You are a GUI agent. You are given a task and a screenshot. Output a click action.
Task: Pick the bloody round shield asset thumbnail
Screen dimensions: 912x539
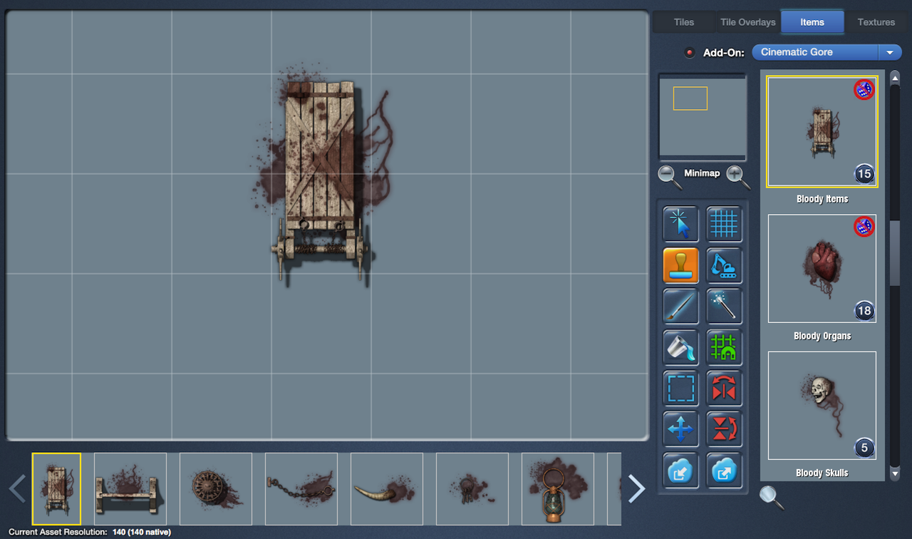(216, 489)
